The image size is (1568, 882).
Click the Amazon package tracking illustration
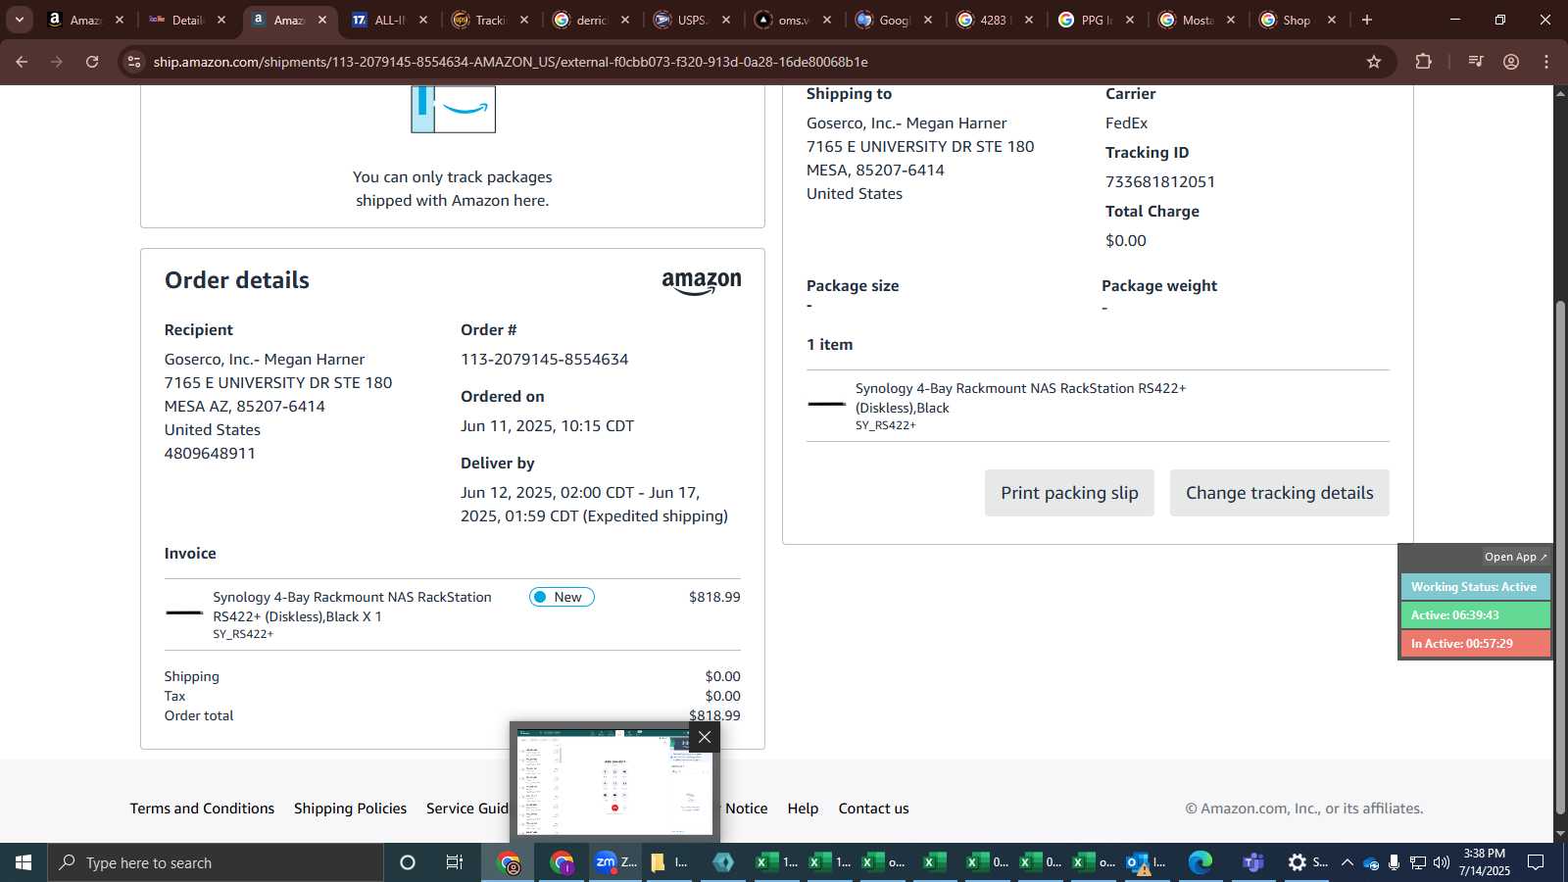[453, 109]
